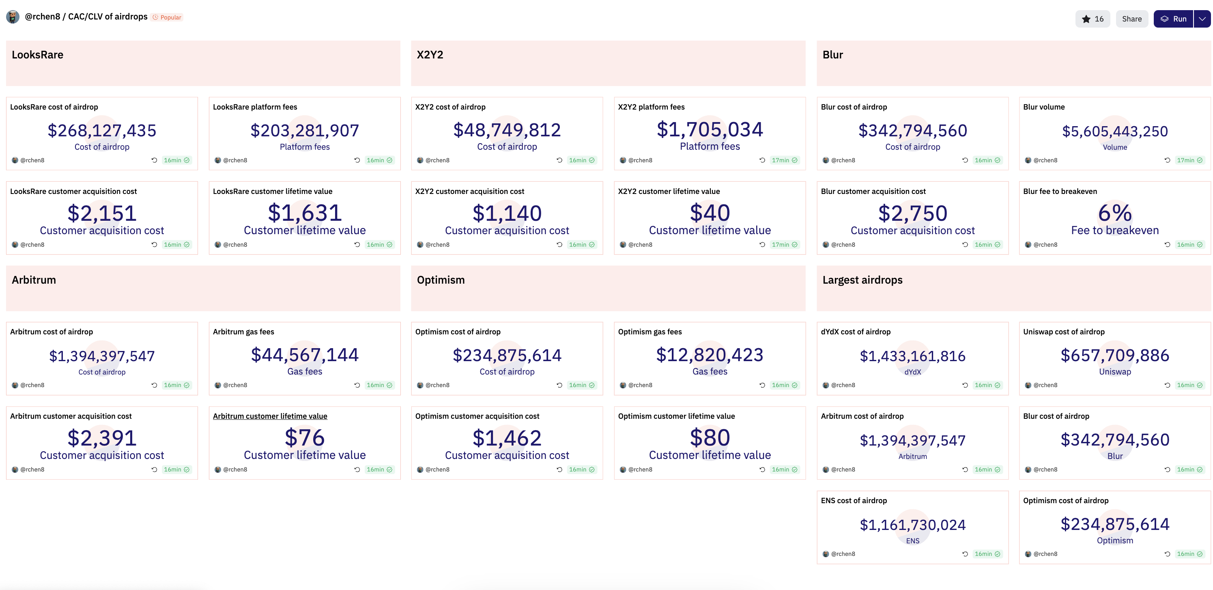Click 16min status on LooksRare platform fees
The height and width of the screenshot is (590, 1213).
click(x=379, y=160)
